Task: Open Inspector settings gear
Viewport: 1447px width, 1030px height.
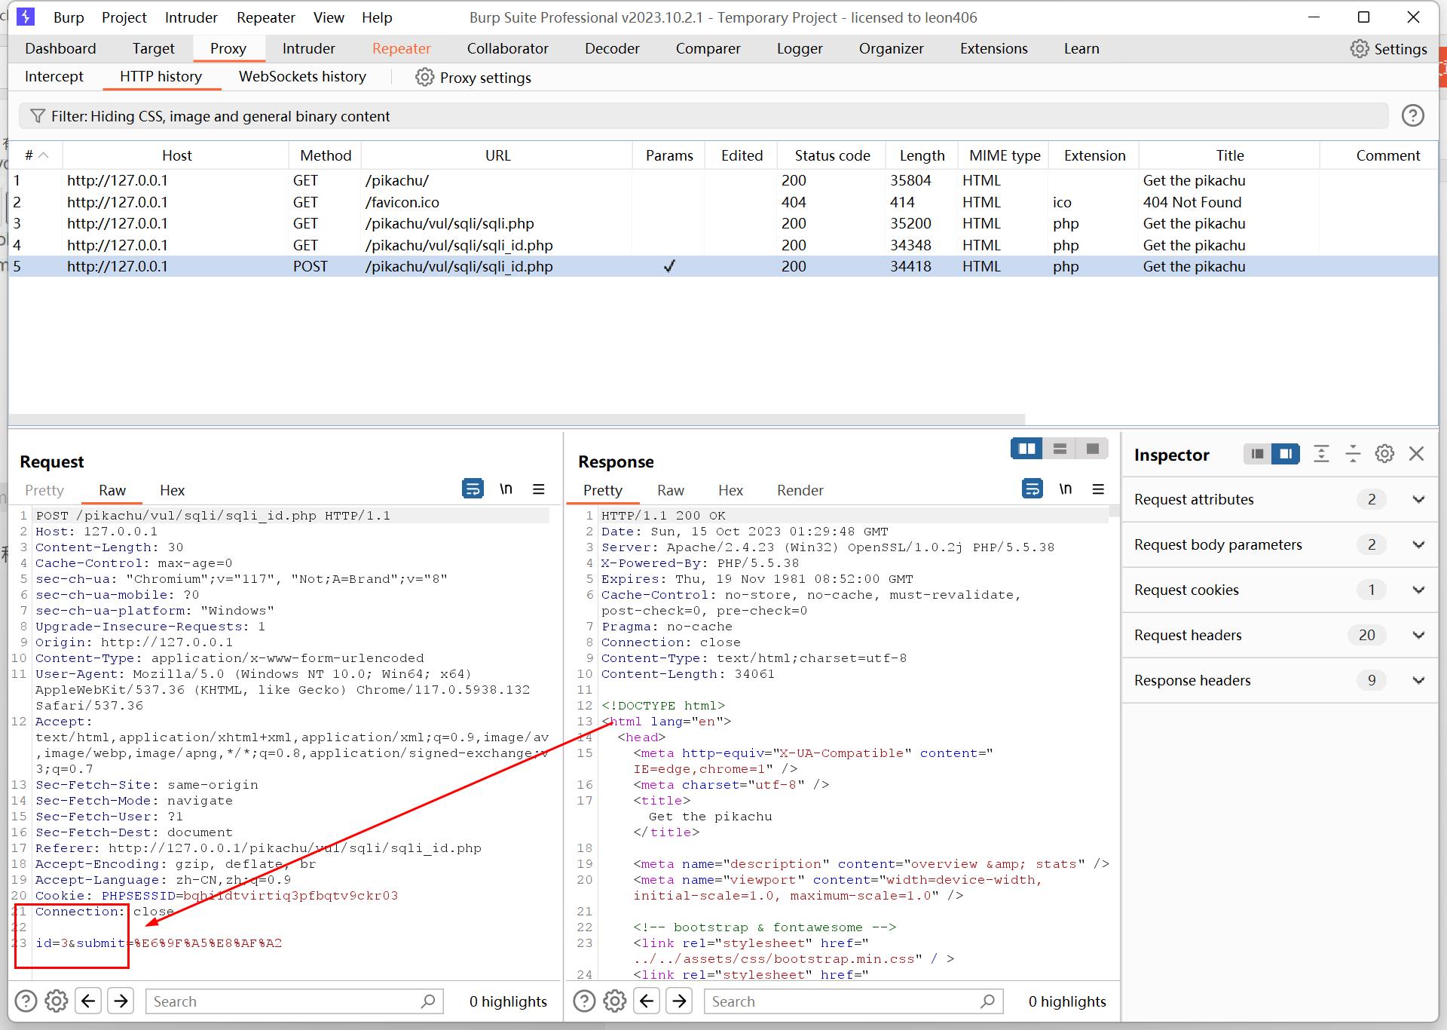Action: coord(1384,453)
